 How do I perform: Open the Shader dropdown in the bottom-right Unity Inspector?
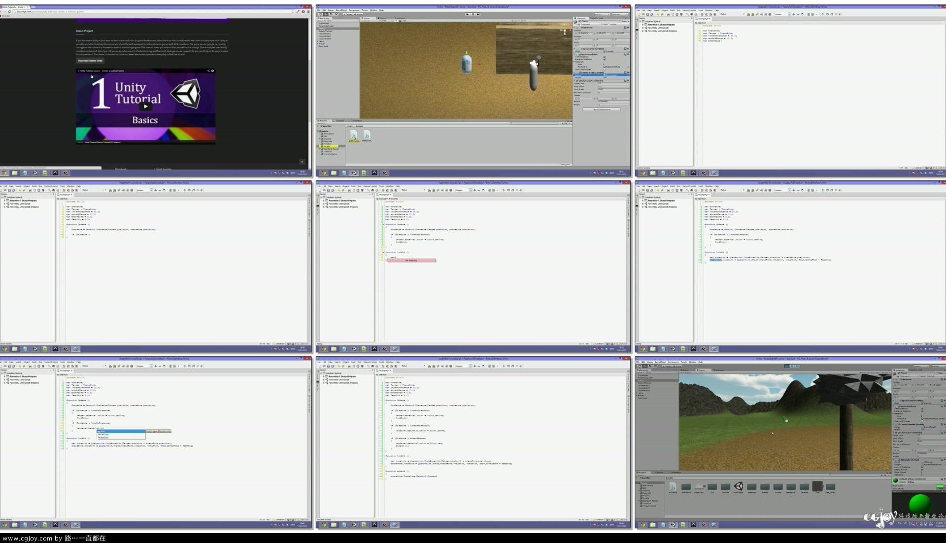[x=926, y=482]
